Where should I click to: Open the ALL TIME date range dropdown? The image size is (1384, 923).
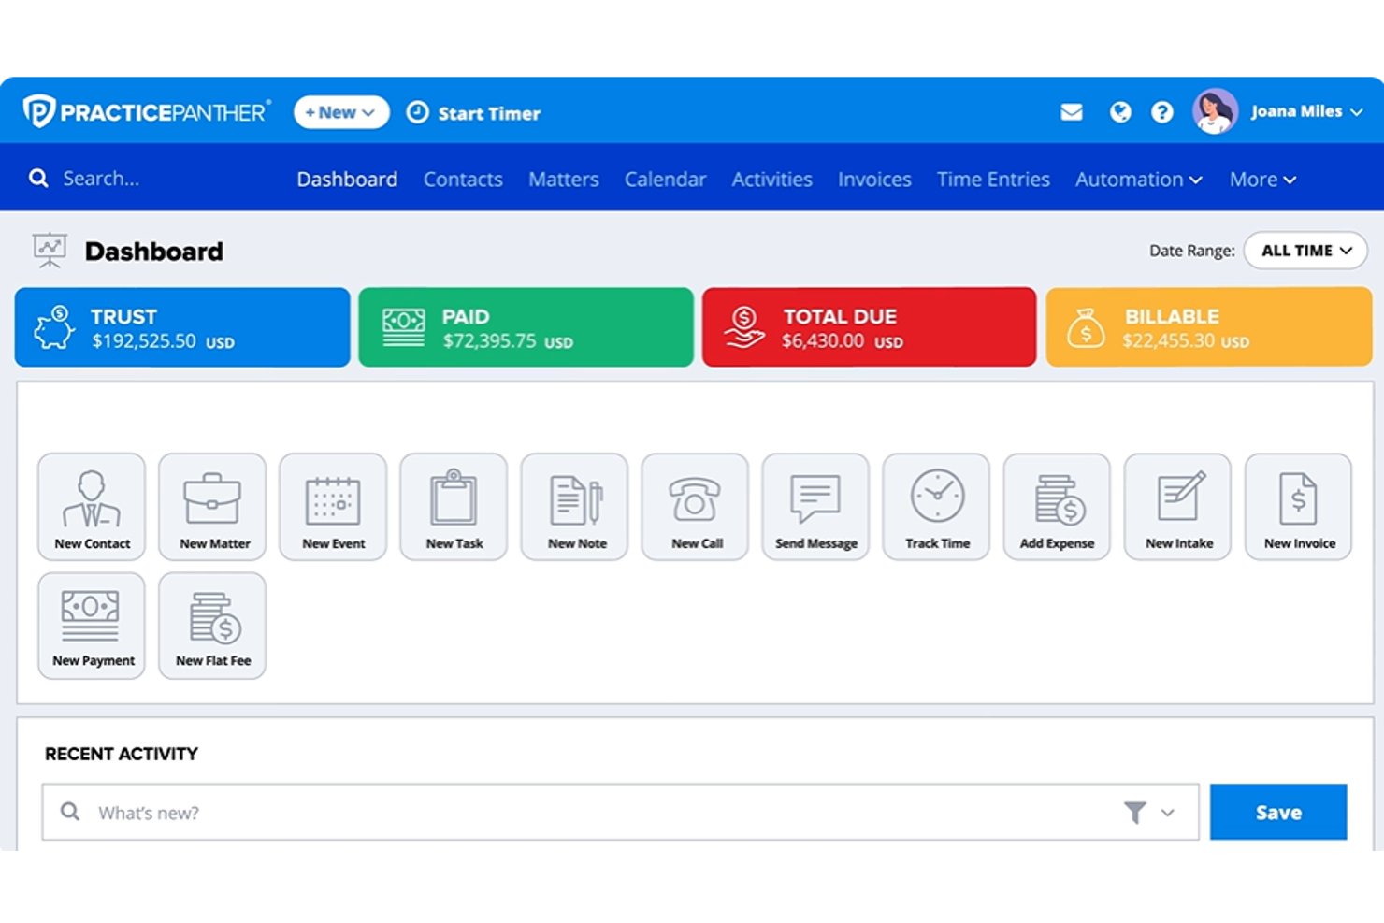tap(1305, 251)
